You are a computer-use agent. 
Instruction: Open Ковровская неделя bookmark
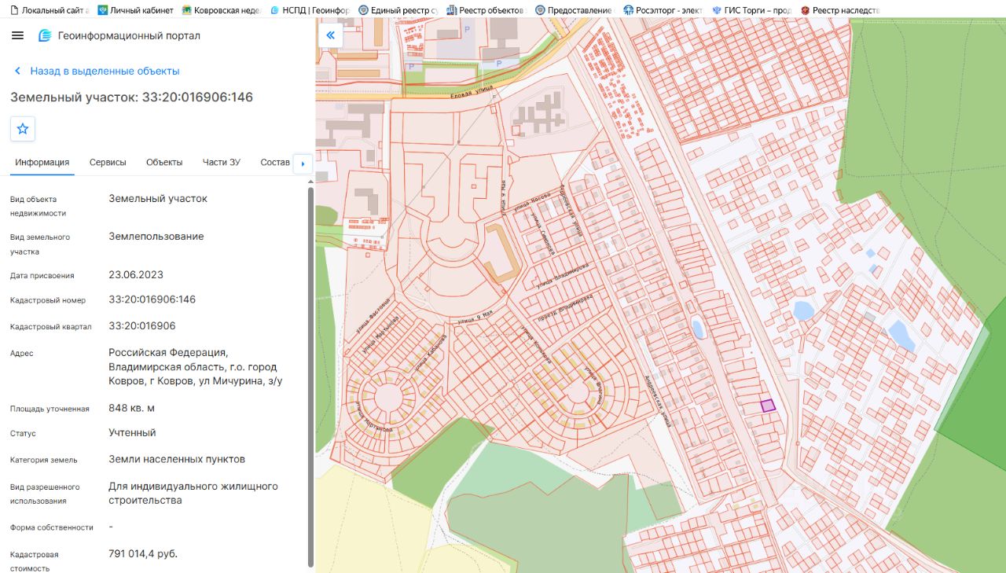click(x=222, y=10)
